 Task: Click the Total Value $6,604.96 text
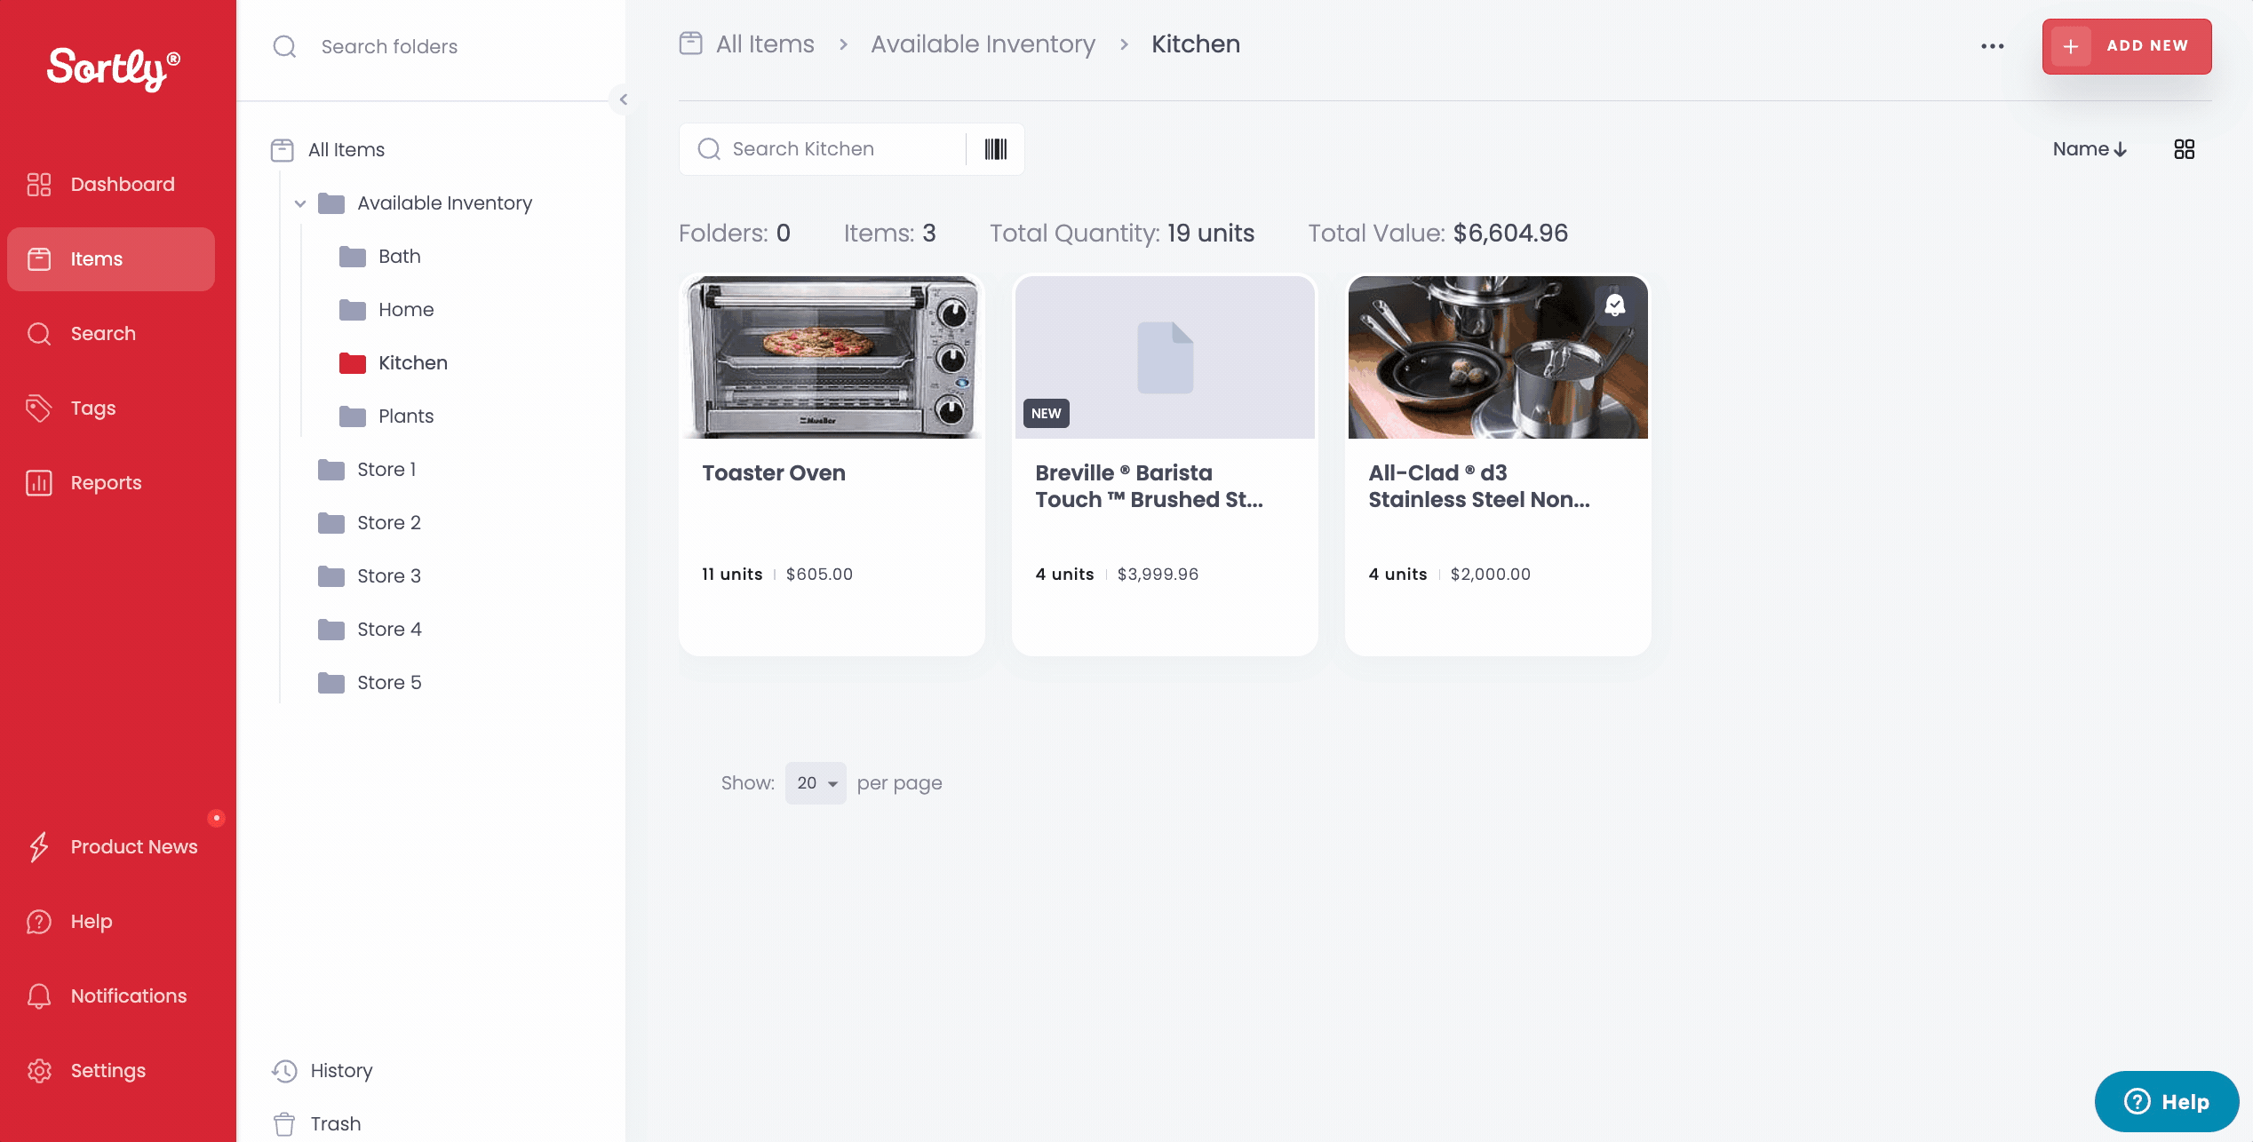point(1437,234)
